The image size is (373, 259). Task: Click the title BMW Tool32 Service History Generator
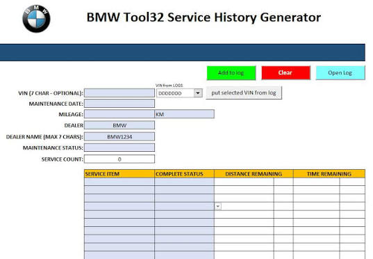tap(204, 17)
